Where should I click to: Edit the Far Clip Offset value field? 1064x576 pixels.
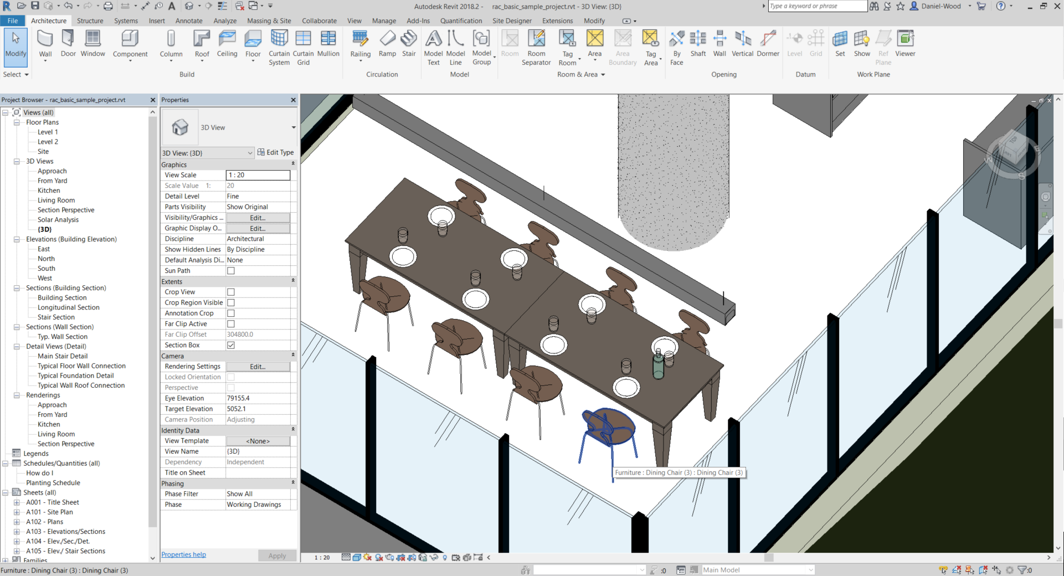point(258,334)
